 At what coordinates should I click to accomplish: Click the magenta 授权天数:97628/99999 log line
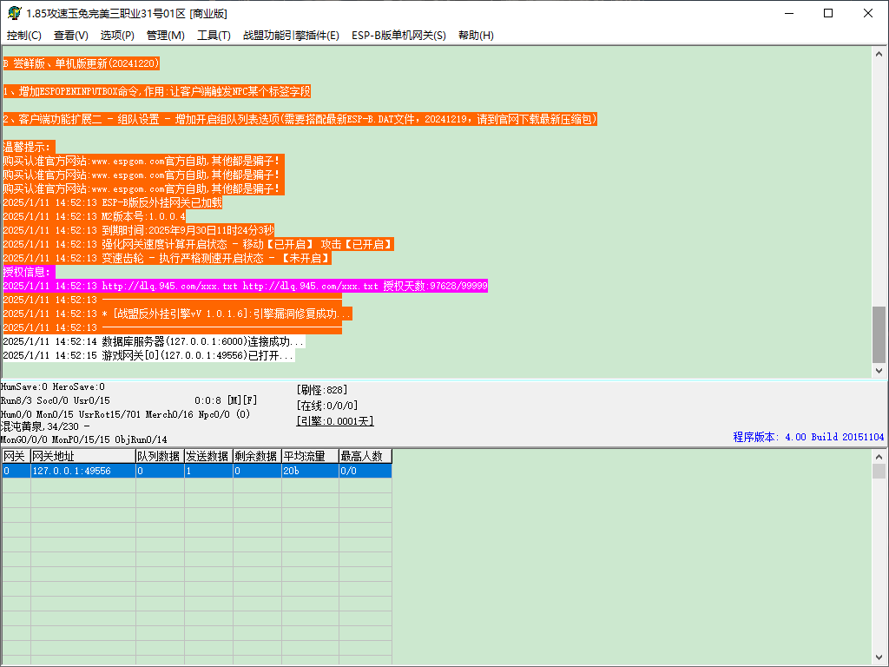245,286
